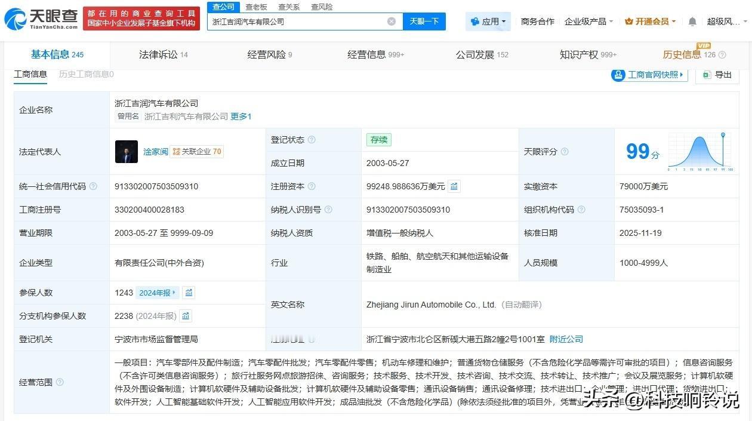Open the 历史信息 126 tab
The width and height of the screenshot is (752, 421).
pos(689,54)
